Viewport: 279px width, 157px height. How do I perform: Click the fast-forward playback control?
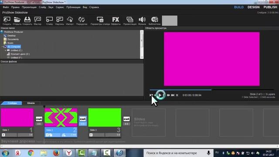tap(168, 95)
